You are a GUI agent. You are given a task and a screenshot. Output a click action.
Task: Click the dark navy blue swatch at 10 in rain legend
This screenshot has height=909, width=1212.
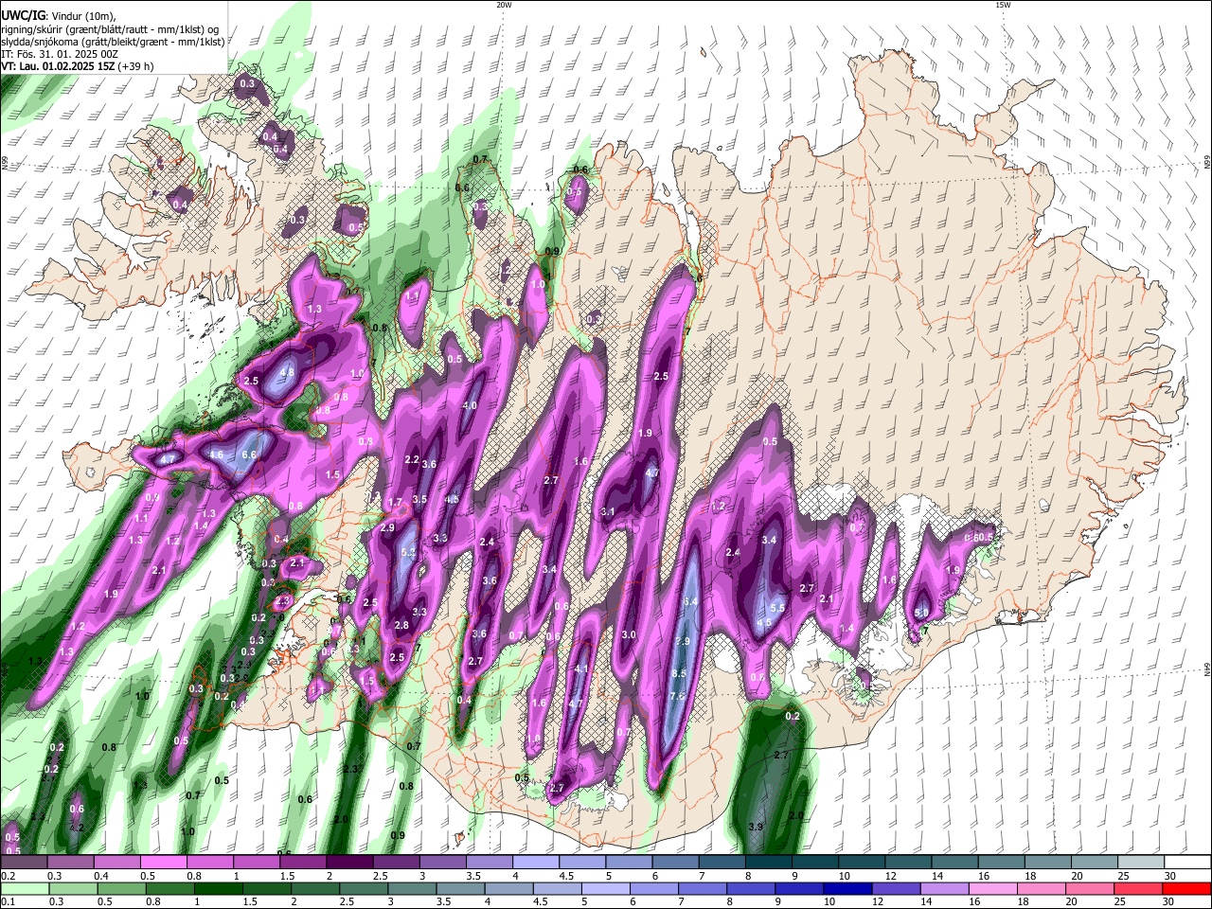pos(846,888)
